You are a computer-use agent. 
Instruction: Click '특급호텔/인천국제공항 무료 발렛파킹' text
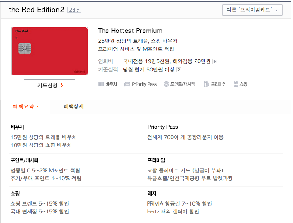click(190, 179)
